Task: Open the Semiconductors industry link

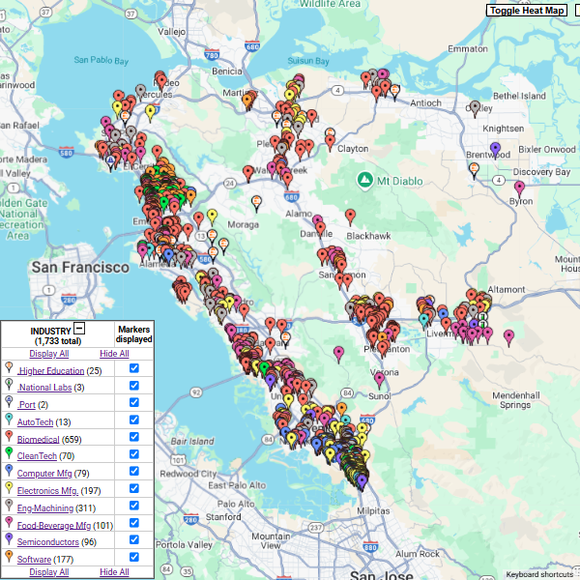Action: click(x=48, y=542)
